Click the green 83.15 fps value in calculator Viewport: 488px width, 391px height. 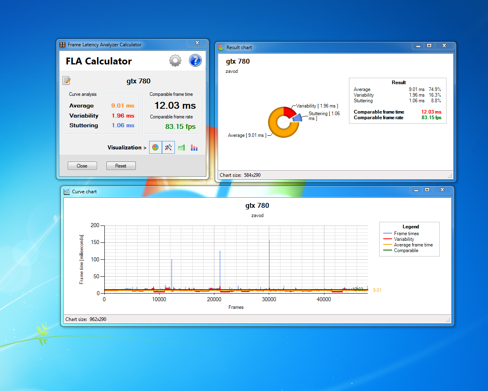pos(181,126)
